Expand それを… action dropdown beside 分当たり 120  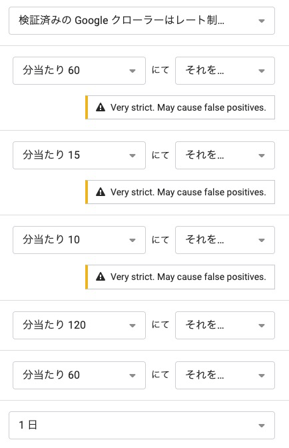[x=225, y=325]
